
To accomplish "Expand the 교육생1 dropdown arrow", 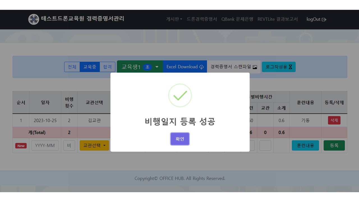I will point(157,67).
